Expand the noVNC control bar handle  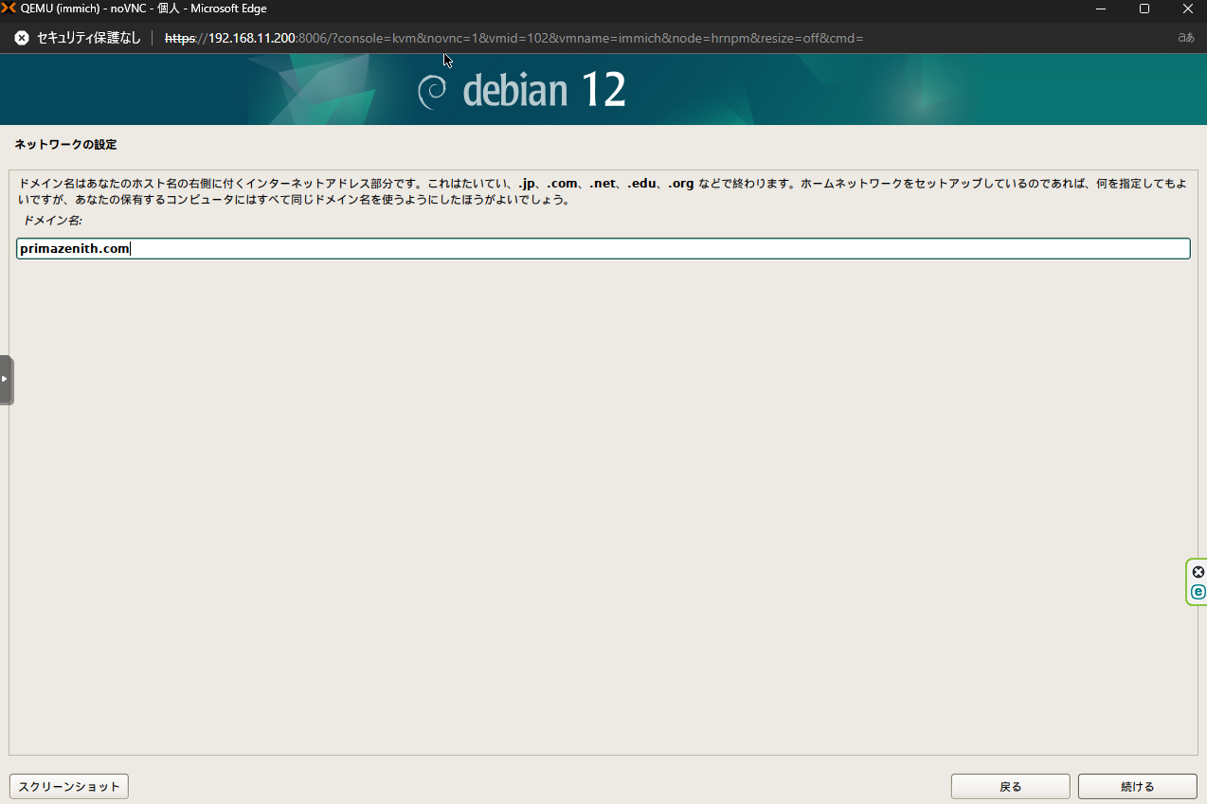(x=6, y=380)
